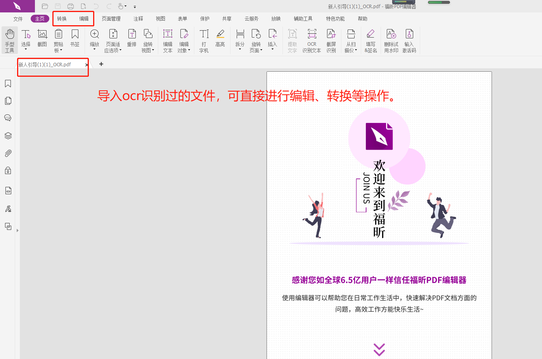Switch to the 页面管理 ribbon tab
Image resolution: width=542 pixels, height=359 pixels.
(x=111, y=18)
